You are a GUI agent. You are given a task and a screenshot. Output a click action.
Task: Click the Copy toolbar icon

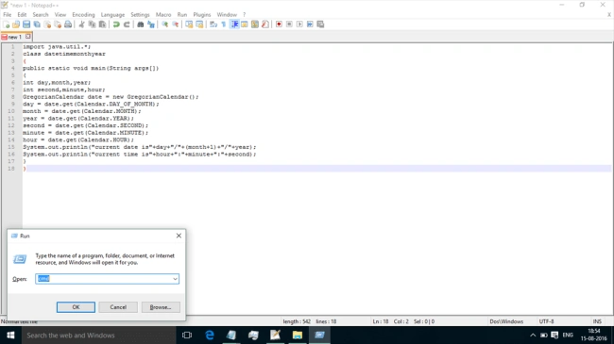[92, 25]
